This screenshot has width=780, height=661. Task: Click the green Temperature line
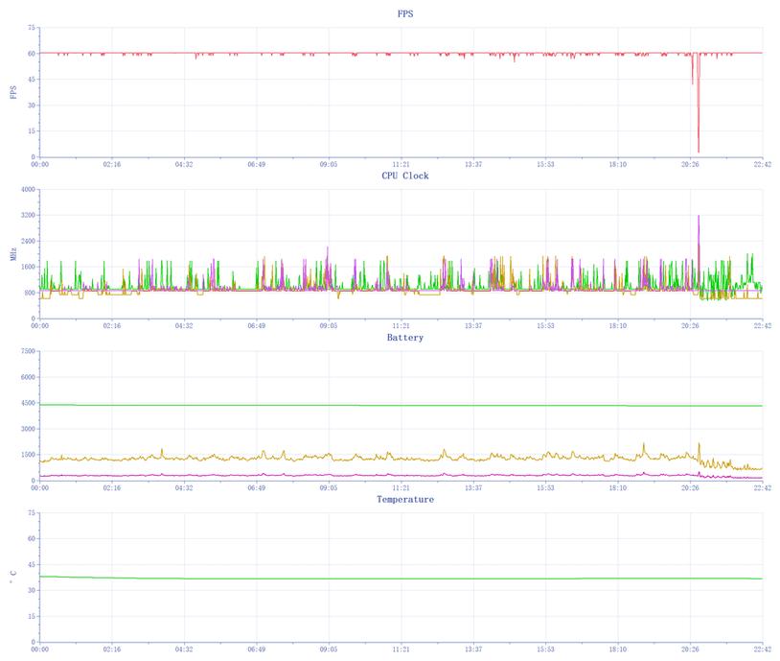click(383, 578)
